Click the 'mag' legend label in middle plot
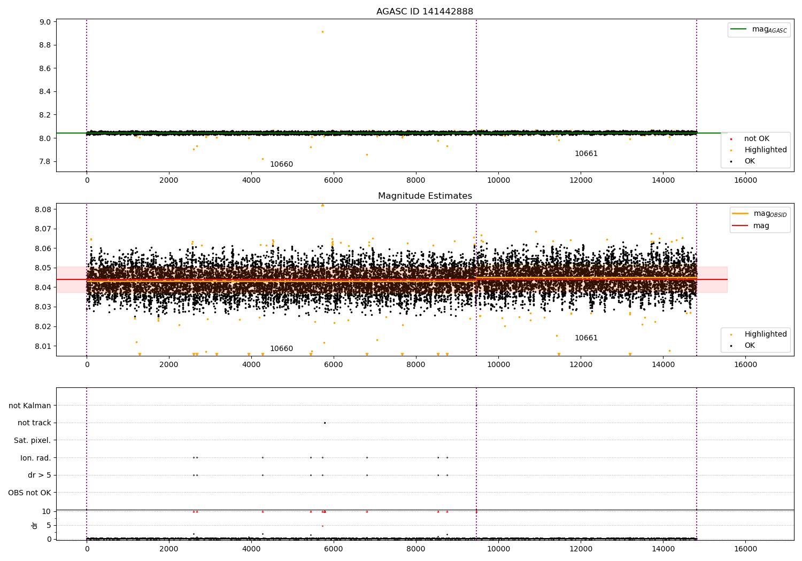The height and width of the screenshot is (561, 802). 761,226
